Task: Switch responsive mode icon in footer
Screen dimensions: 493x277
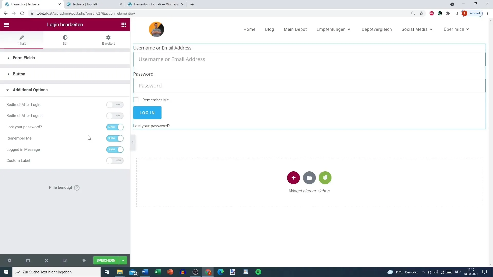Action: (65, 260)
